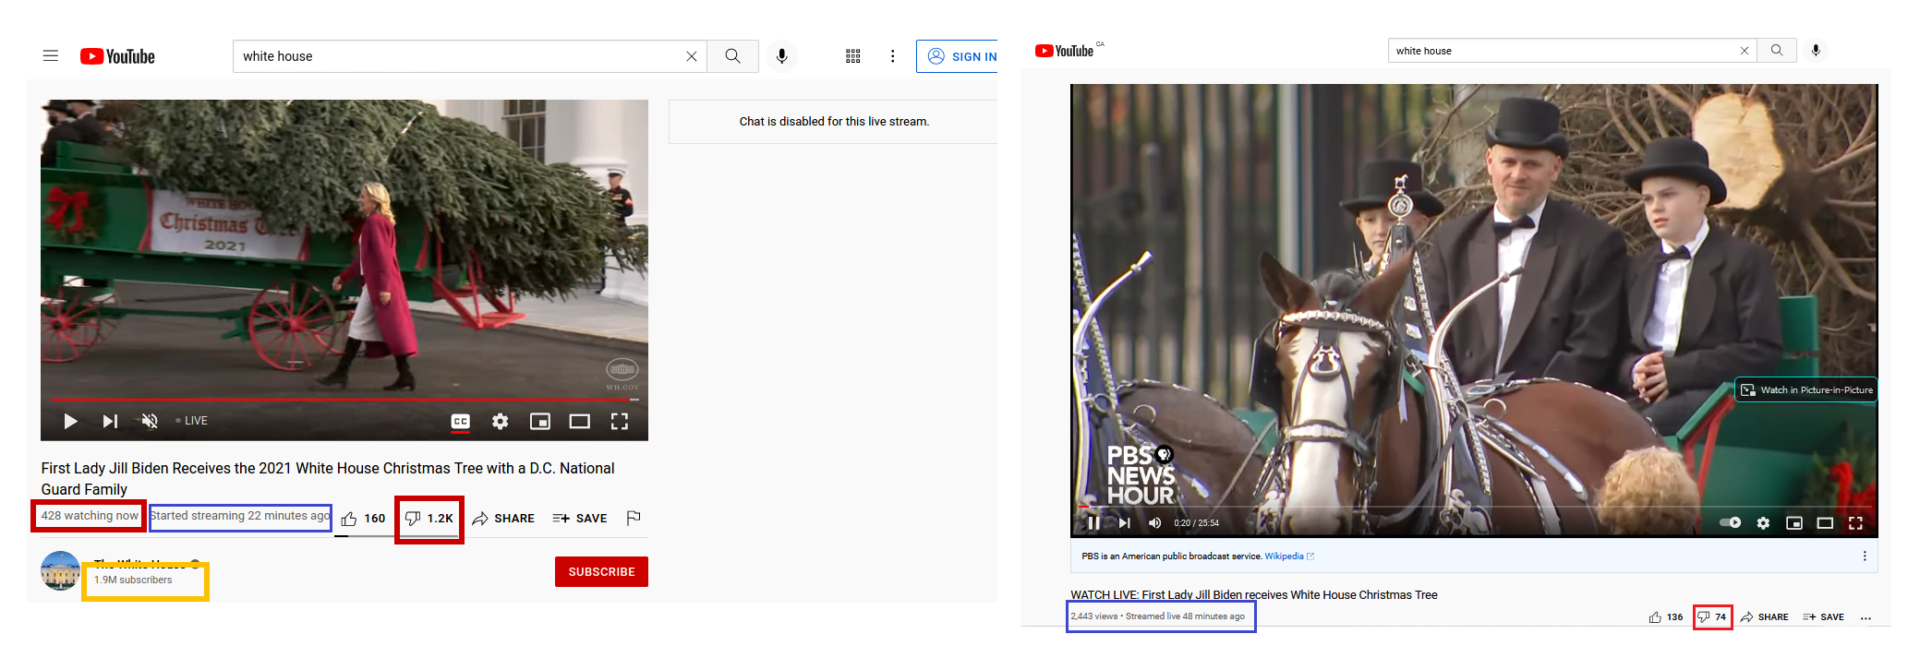The width and height of the screenshot is (1920, 658).
Task: Toggle autoplay in the PBS video player
Action: click(x=1730, y=523)
